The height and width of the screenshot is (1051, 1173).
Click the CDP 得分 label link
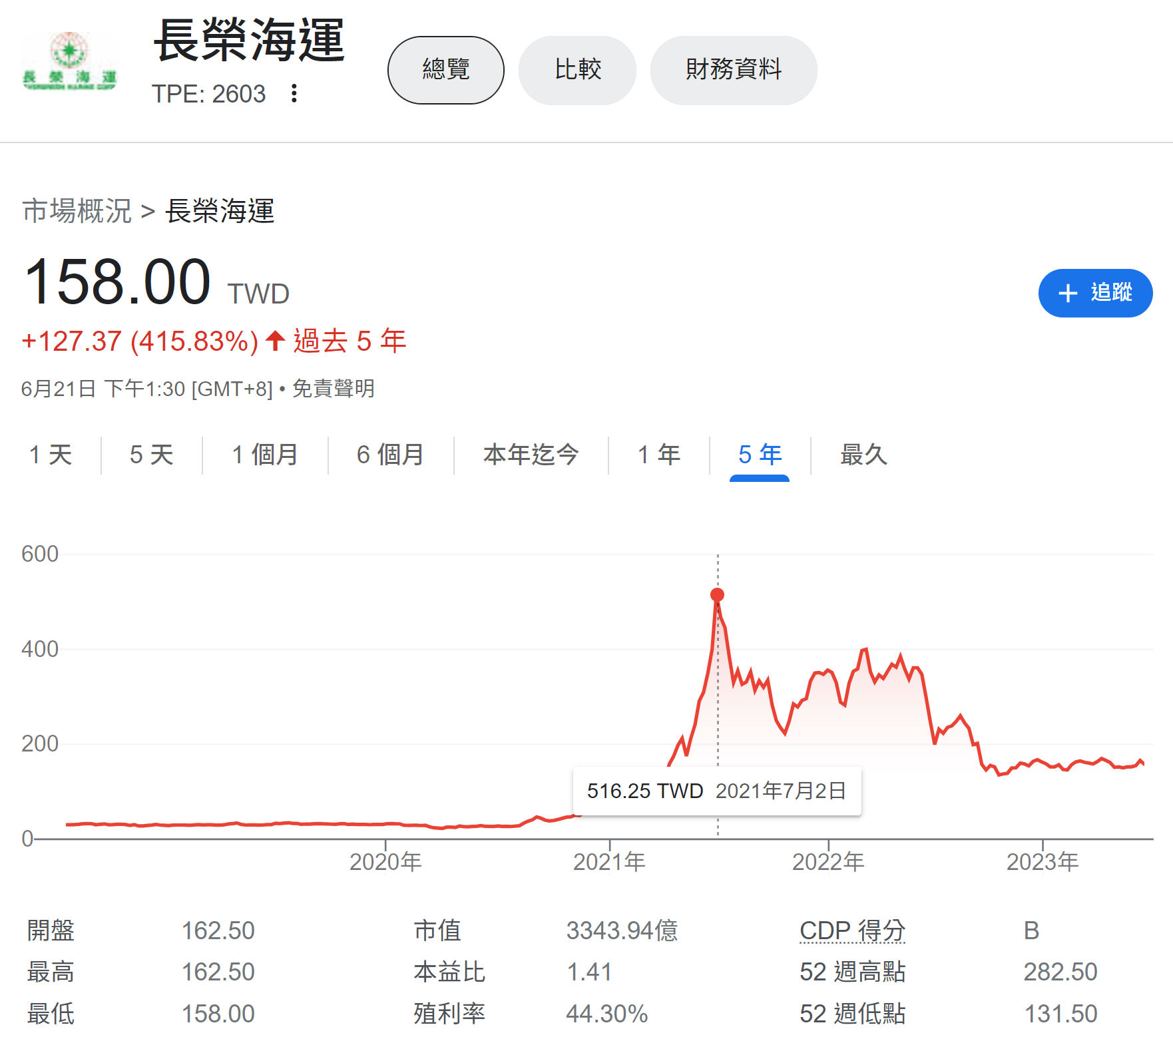click(852, 931)
